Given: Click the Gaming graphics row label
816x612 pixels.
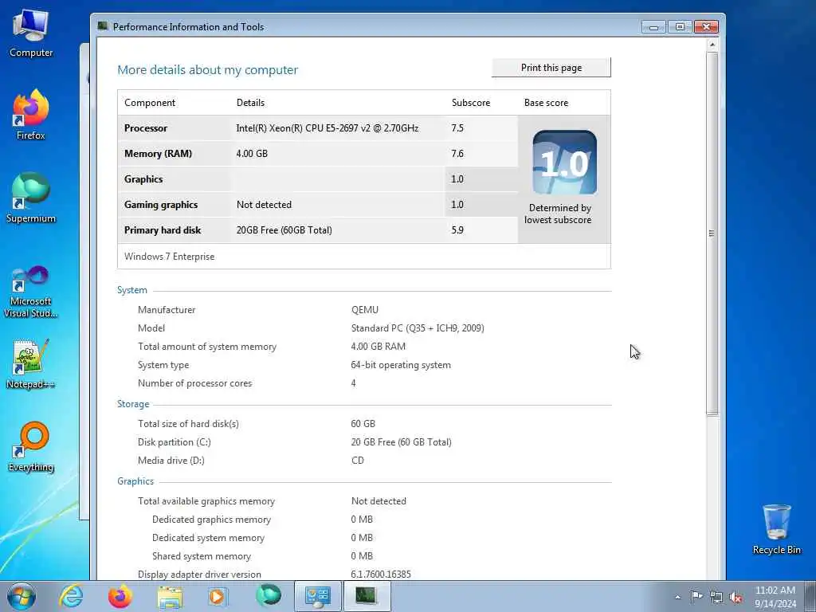Looking at the screenshot, I should (161, 205).
